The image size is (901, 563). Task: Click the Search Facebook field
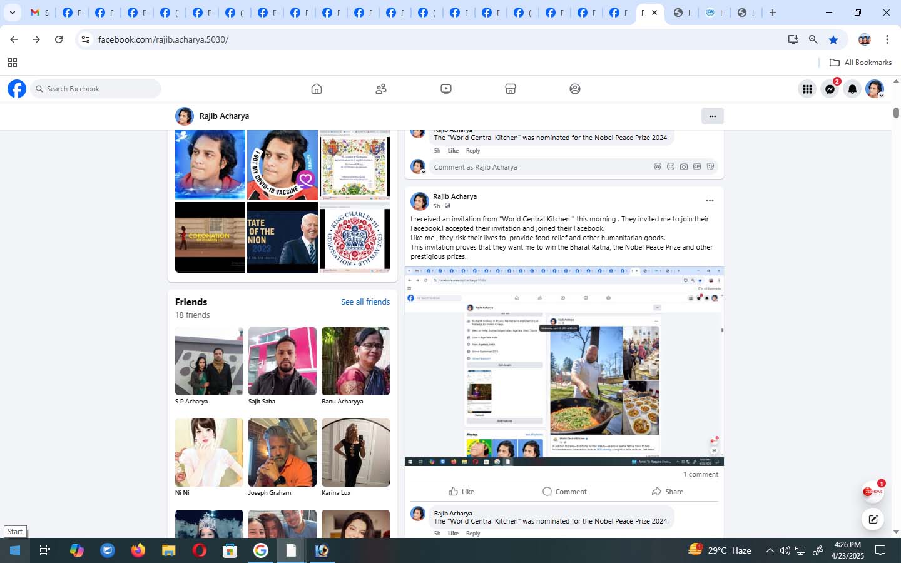tap(96, 89)
